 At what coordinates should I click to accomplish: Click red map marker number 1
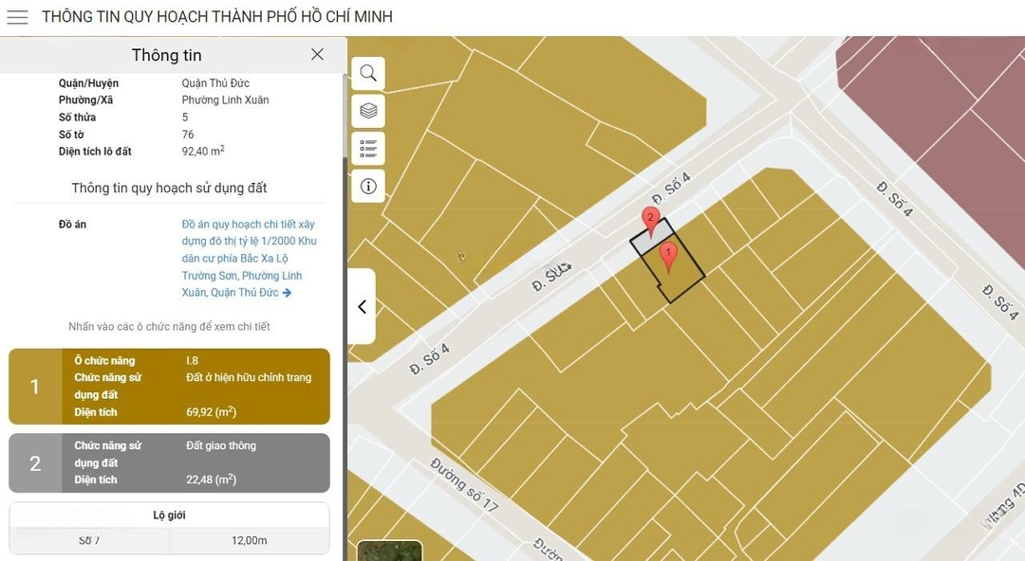coord(668,258)
